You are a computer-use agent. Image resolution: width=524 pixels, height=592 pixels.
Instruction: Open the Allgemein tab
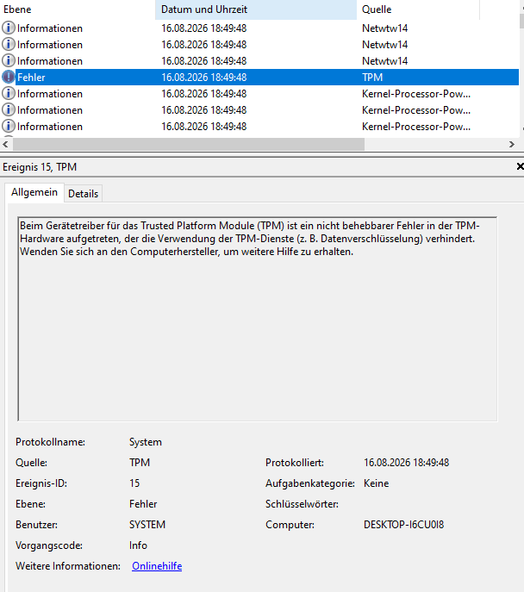coord(34,192)
